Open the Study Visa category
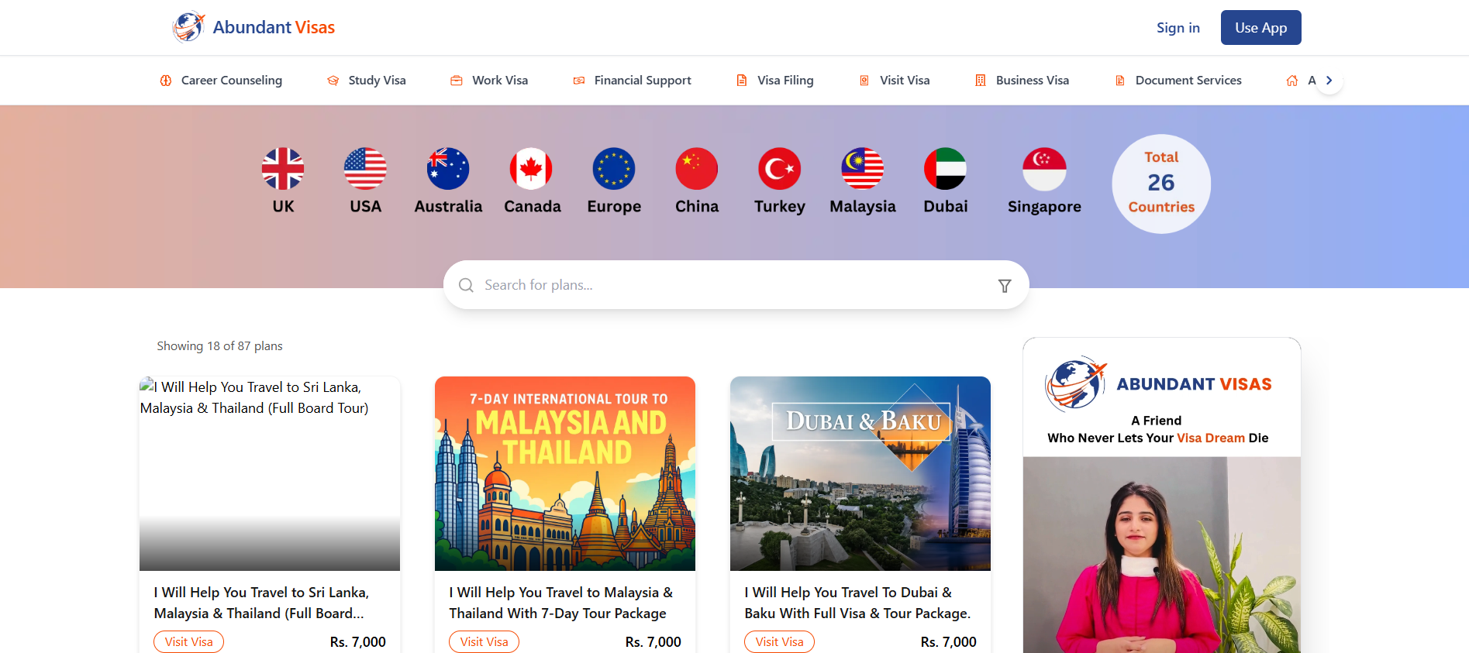Screen dimensions: 1469x653 [x=367, y=81]
